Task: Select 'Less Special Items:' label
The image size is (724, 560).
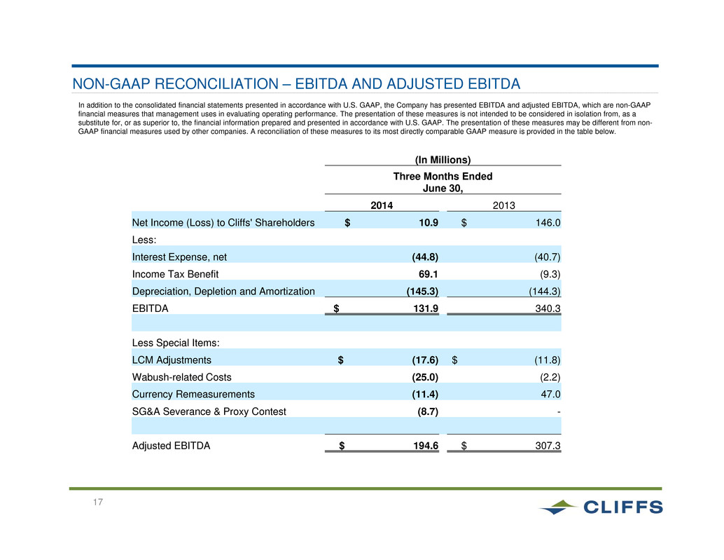Action: point(176,343)
